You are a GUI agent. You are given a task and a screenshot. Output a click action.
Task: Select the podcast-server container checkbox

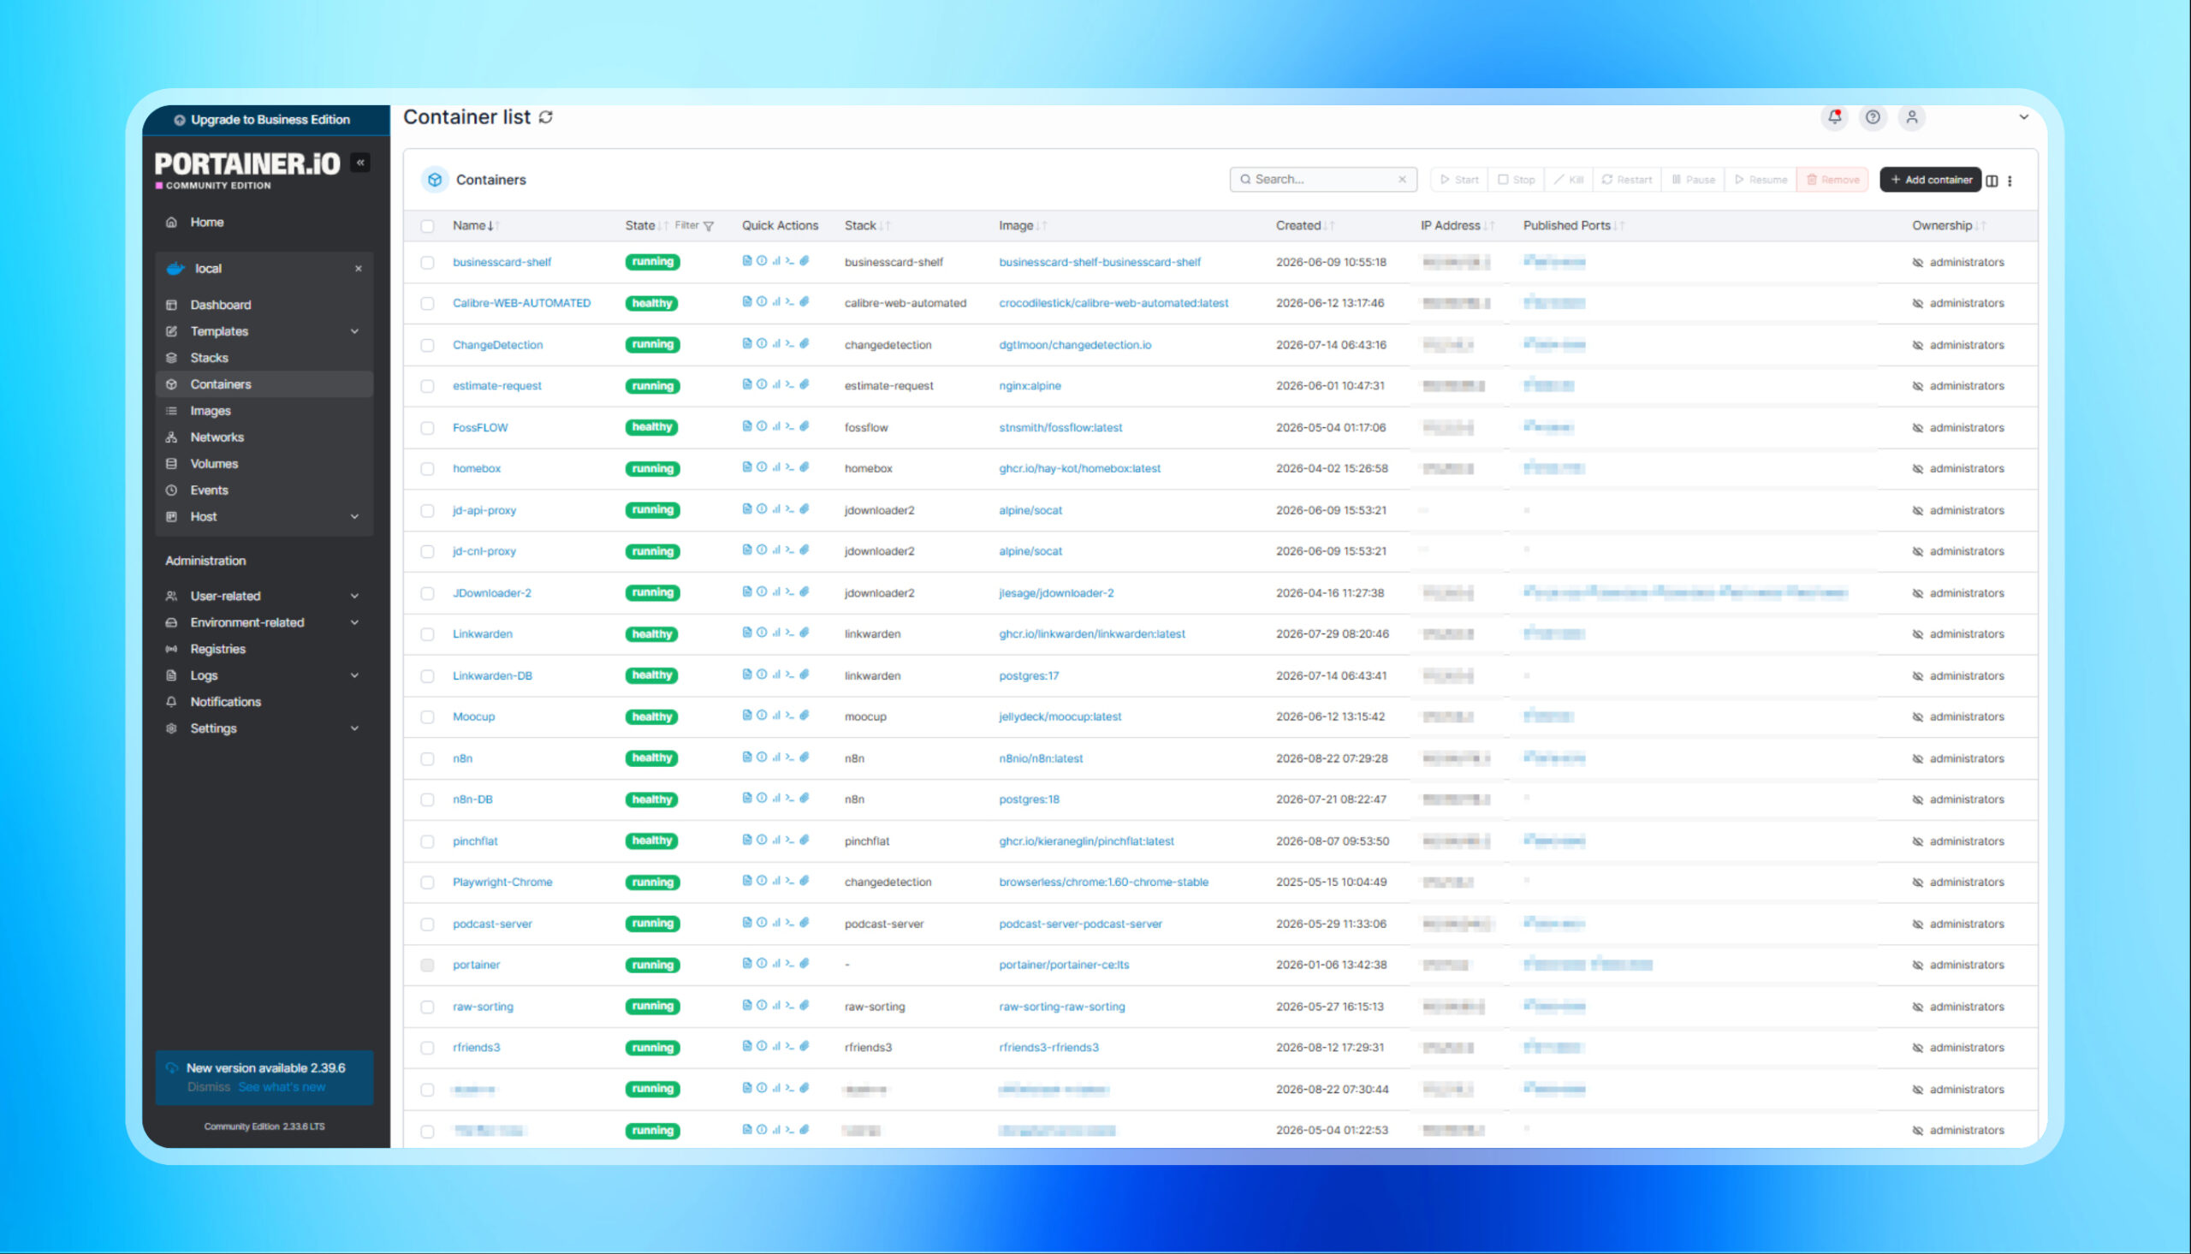coord(427,924)
